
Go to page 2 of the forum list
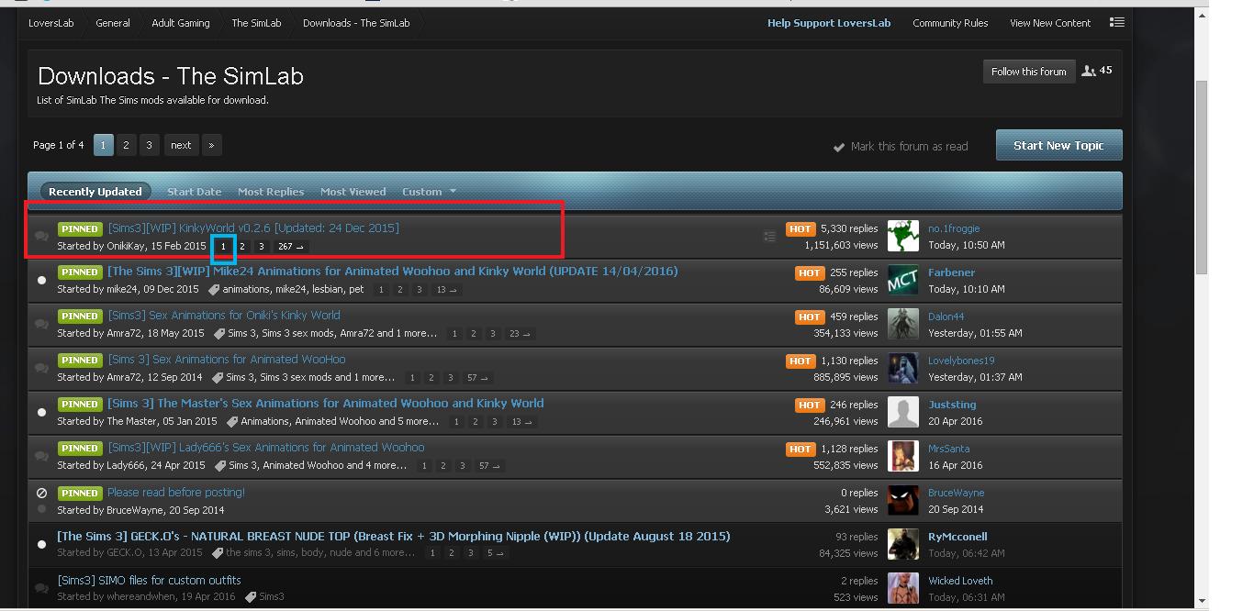coord(126,145)
